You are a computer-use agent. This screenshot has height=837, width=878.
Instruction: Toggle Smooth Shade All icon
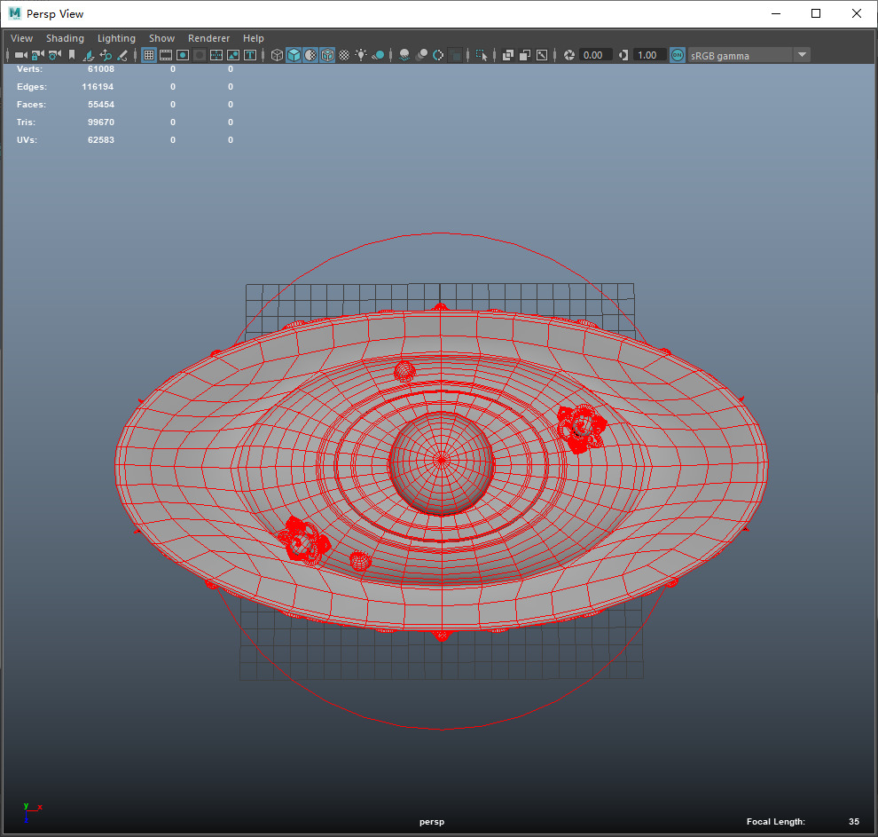pos(294,55)
